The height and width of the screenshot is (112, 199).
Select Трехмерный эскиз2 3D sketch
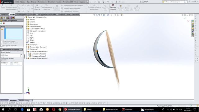pyautogui.click(x=39, y=54)
